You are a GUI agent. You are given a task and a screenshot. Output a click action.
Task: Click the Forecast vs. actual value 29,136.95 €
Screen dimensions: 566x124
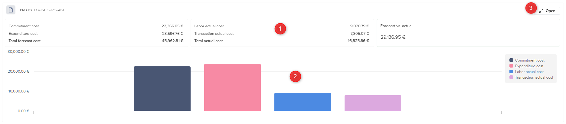pos(393,37)
